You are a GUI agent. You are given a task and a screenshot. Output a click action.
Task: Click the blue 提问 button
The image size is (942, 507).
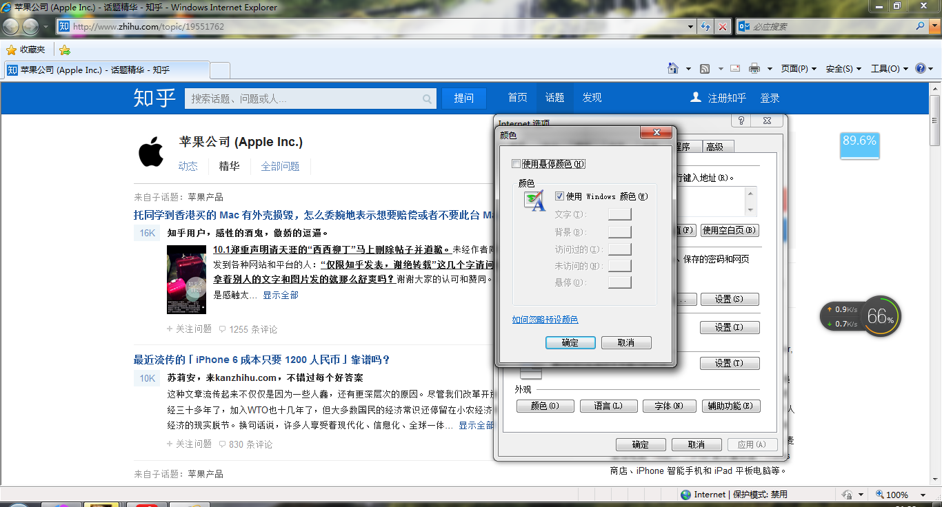[464, 99]
